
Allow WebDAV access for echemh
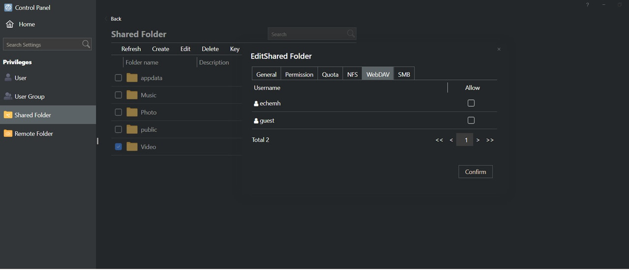[x=471, y=103]
